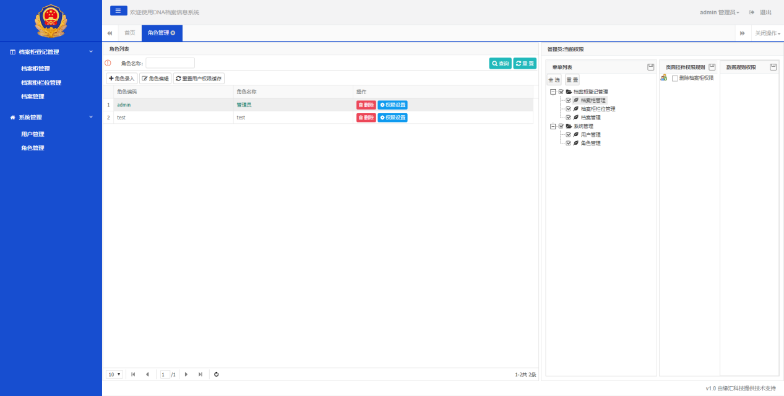Screen dimensions: 784x396
Task: Open the 关闭操作 dropdown menu
Action: (x=767, y=33)
